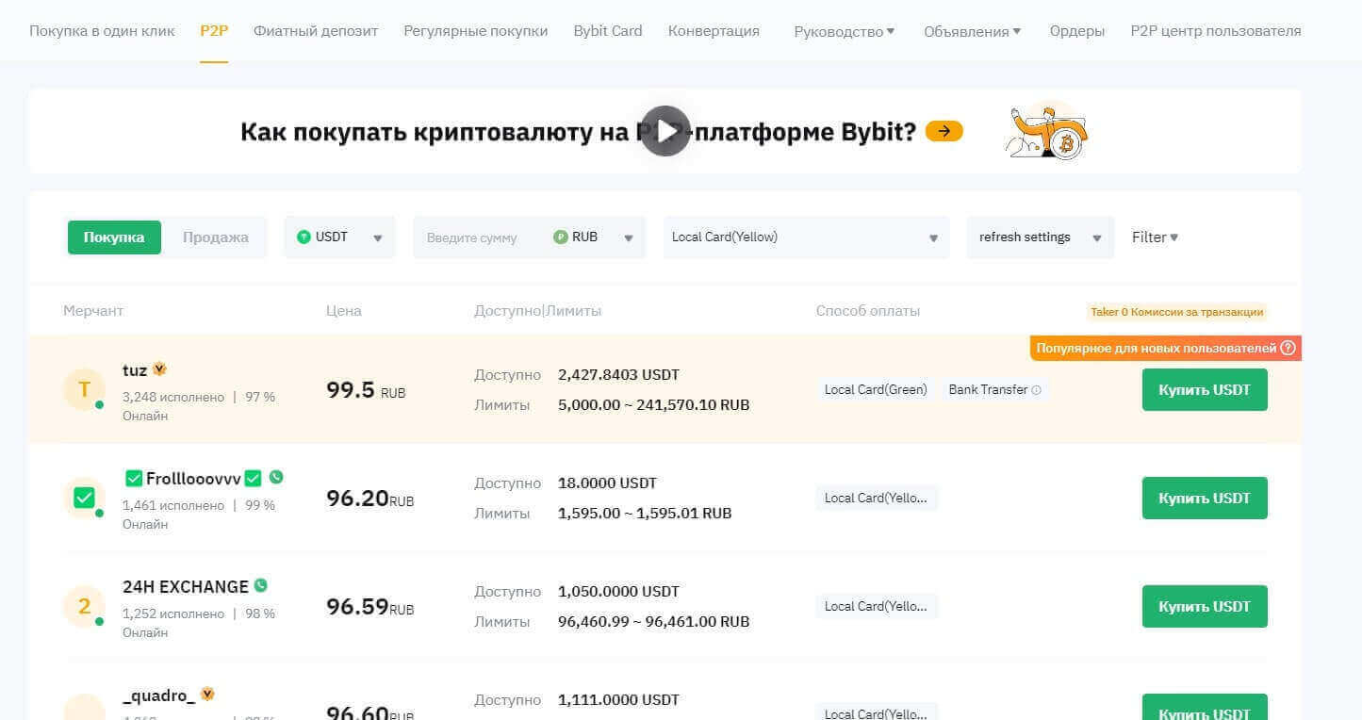Open the Фиатный депозит tab
This screenshot has width=1362, height=720.
click(x=316, y=31)
